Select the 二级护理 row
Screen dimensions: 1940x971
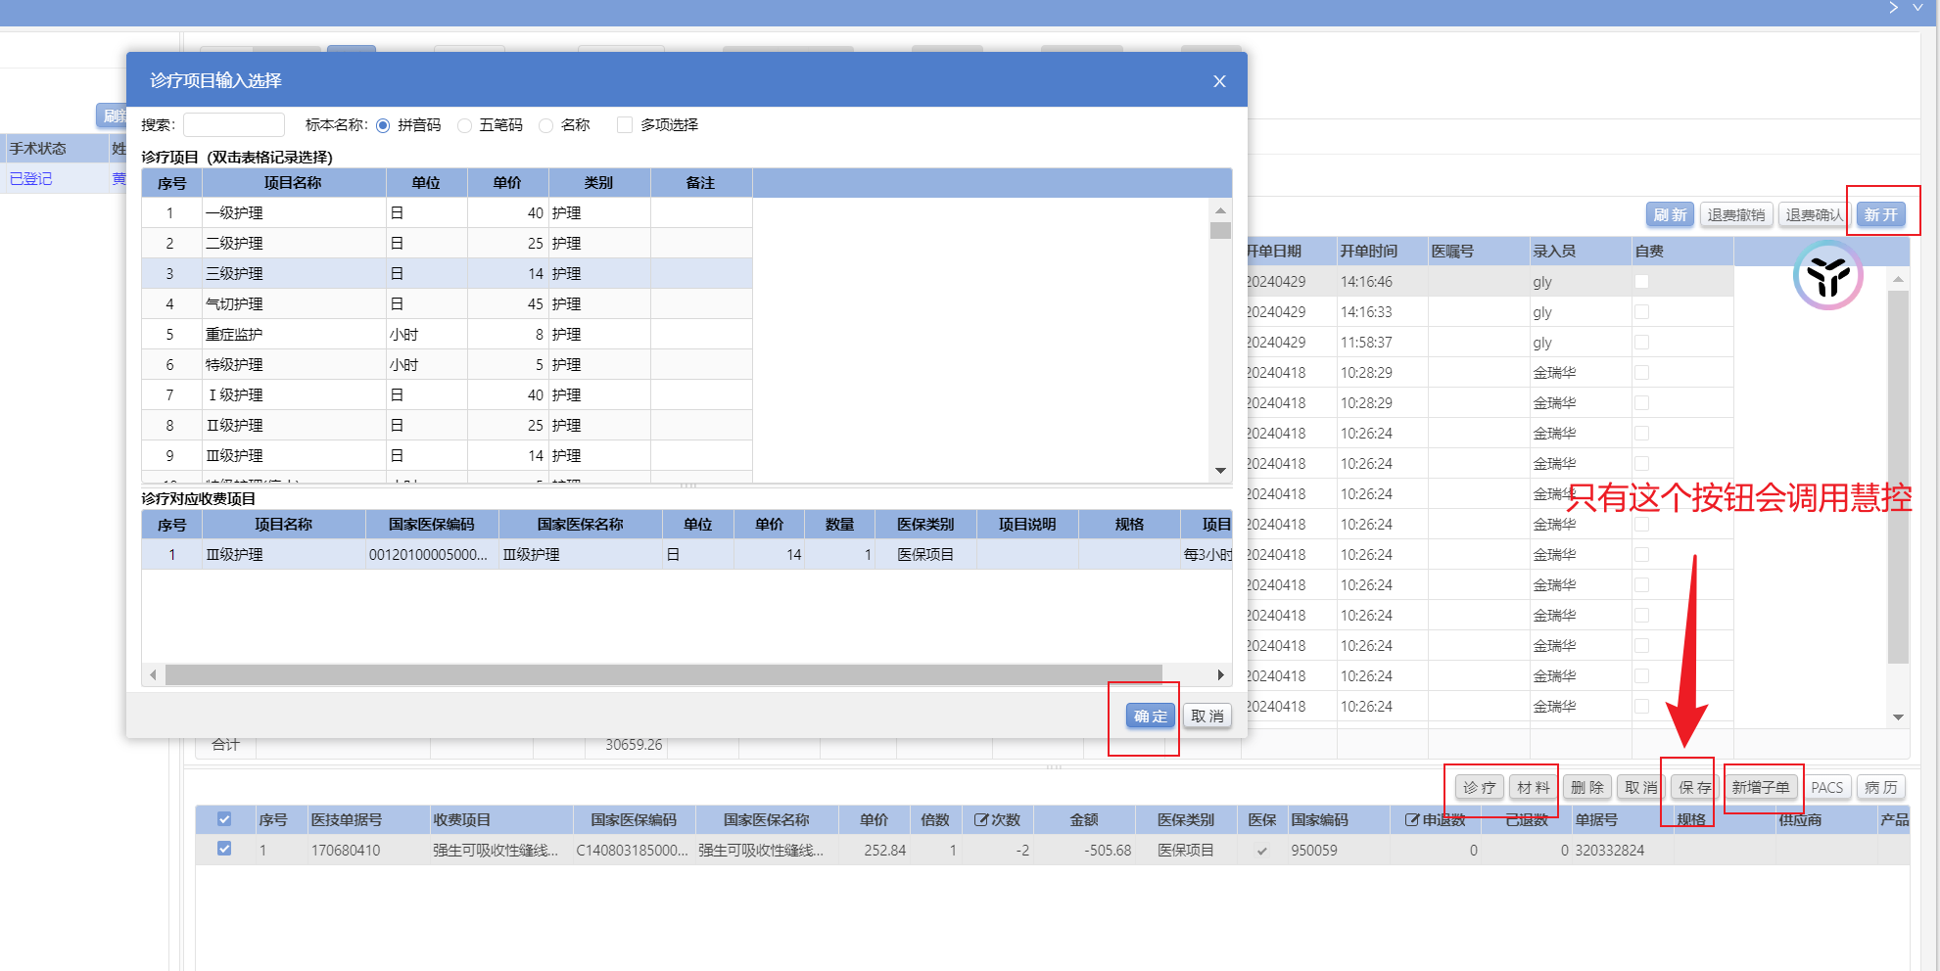[x=447, y=244]
